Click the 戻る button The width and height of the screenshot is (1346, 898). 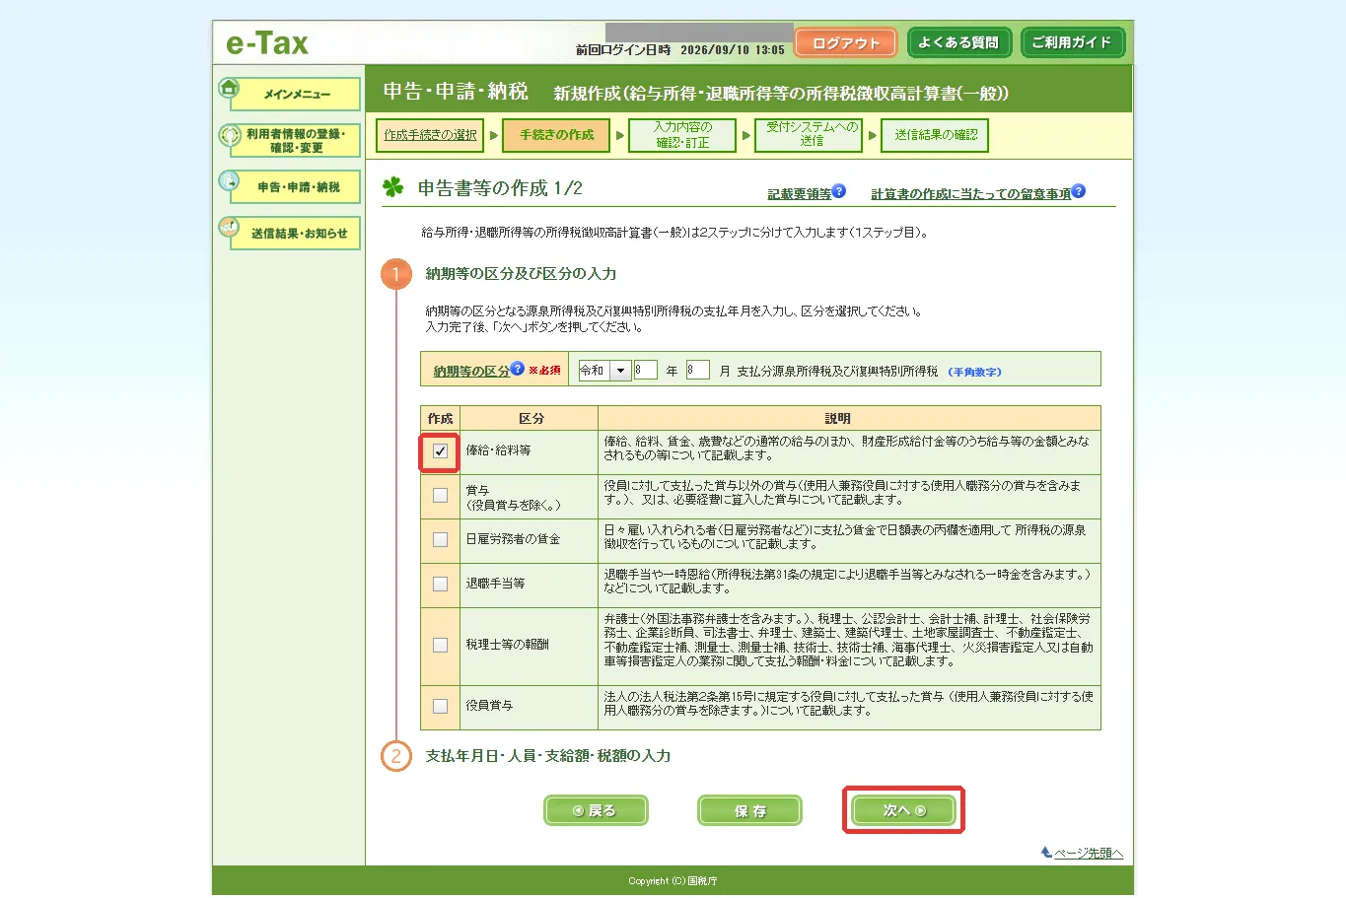[596, 810]
